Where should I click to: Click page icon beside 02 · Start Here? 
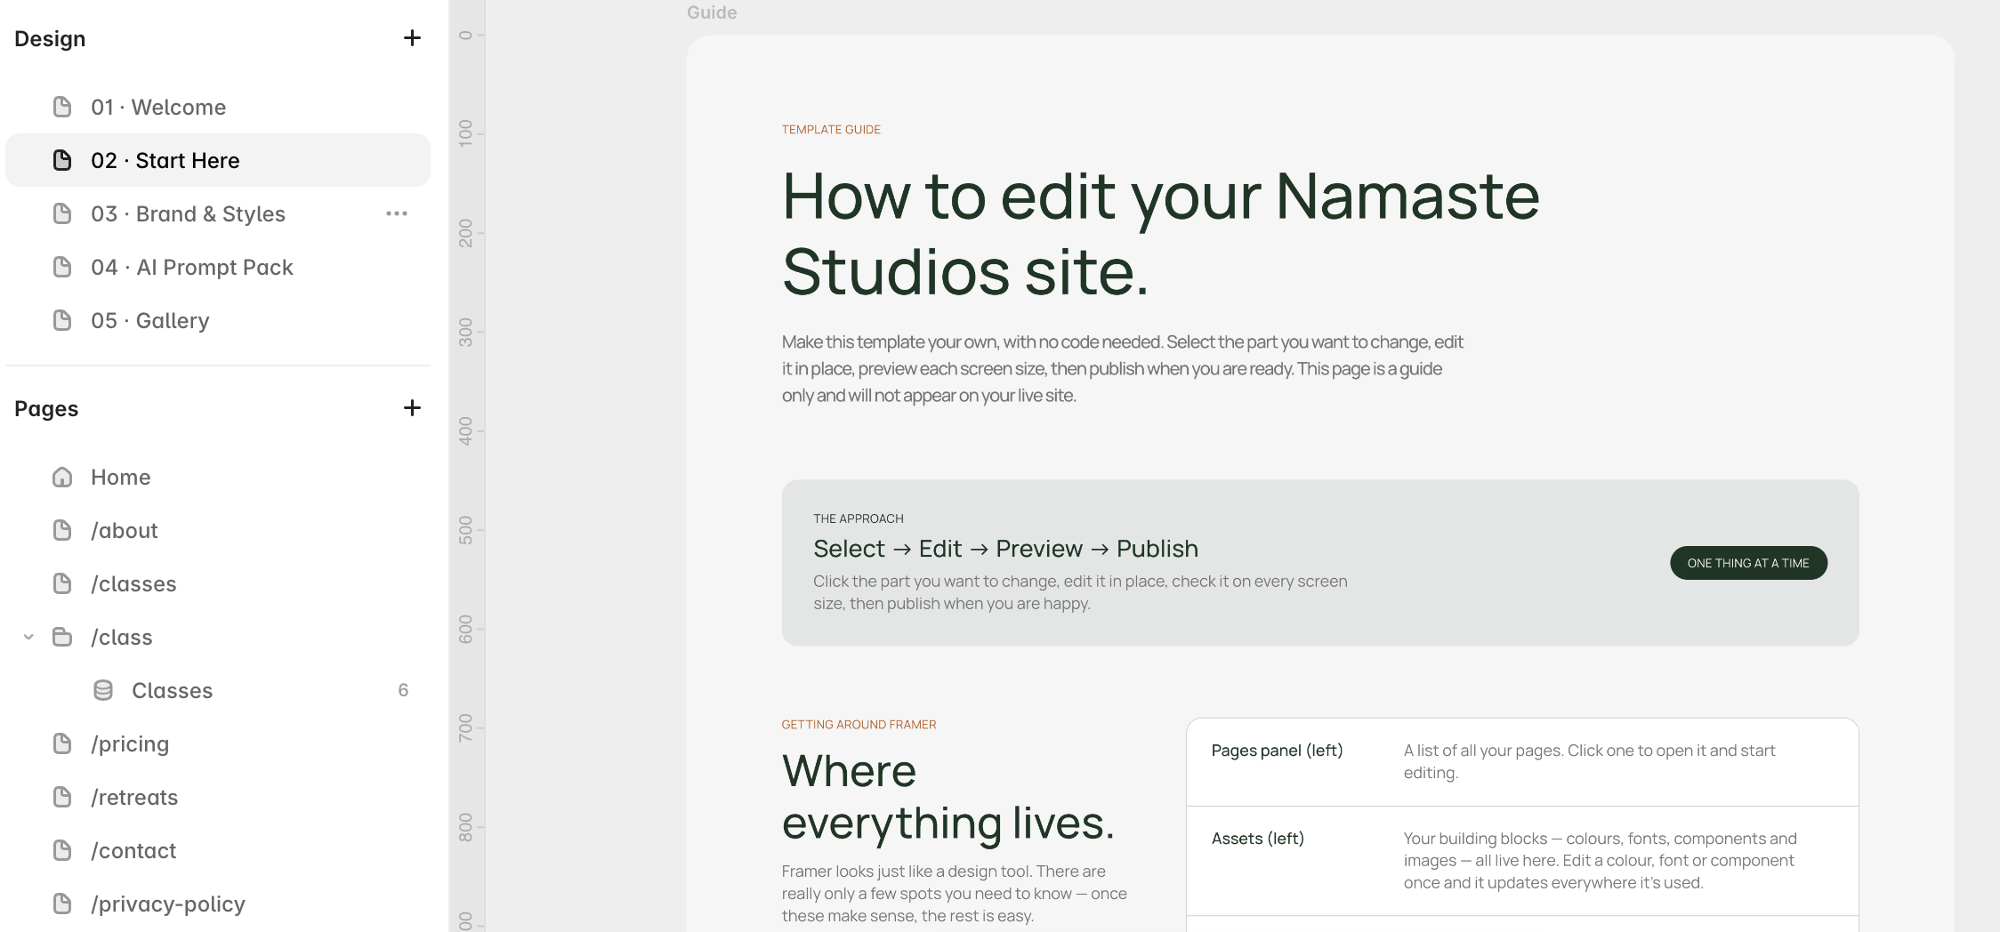pyautogui.click(x=62, y=160)
